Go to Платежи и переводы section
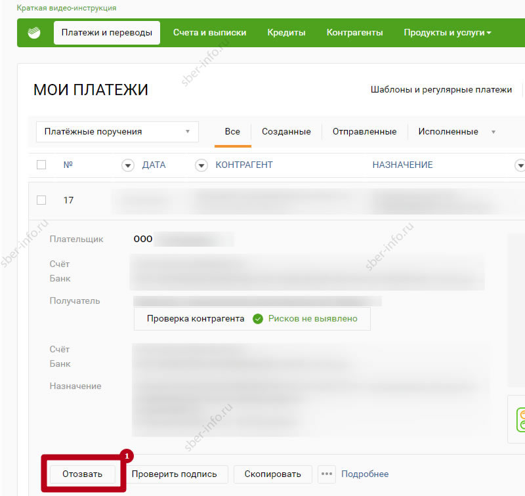 point(107,33)
